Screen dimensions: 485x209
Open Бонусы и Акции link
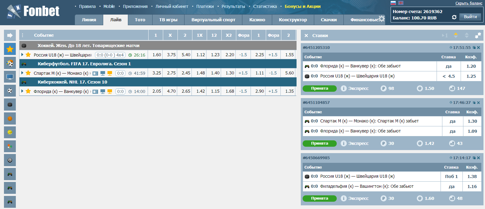click(303, 6)
